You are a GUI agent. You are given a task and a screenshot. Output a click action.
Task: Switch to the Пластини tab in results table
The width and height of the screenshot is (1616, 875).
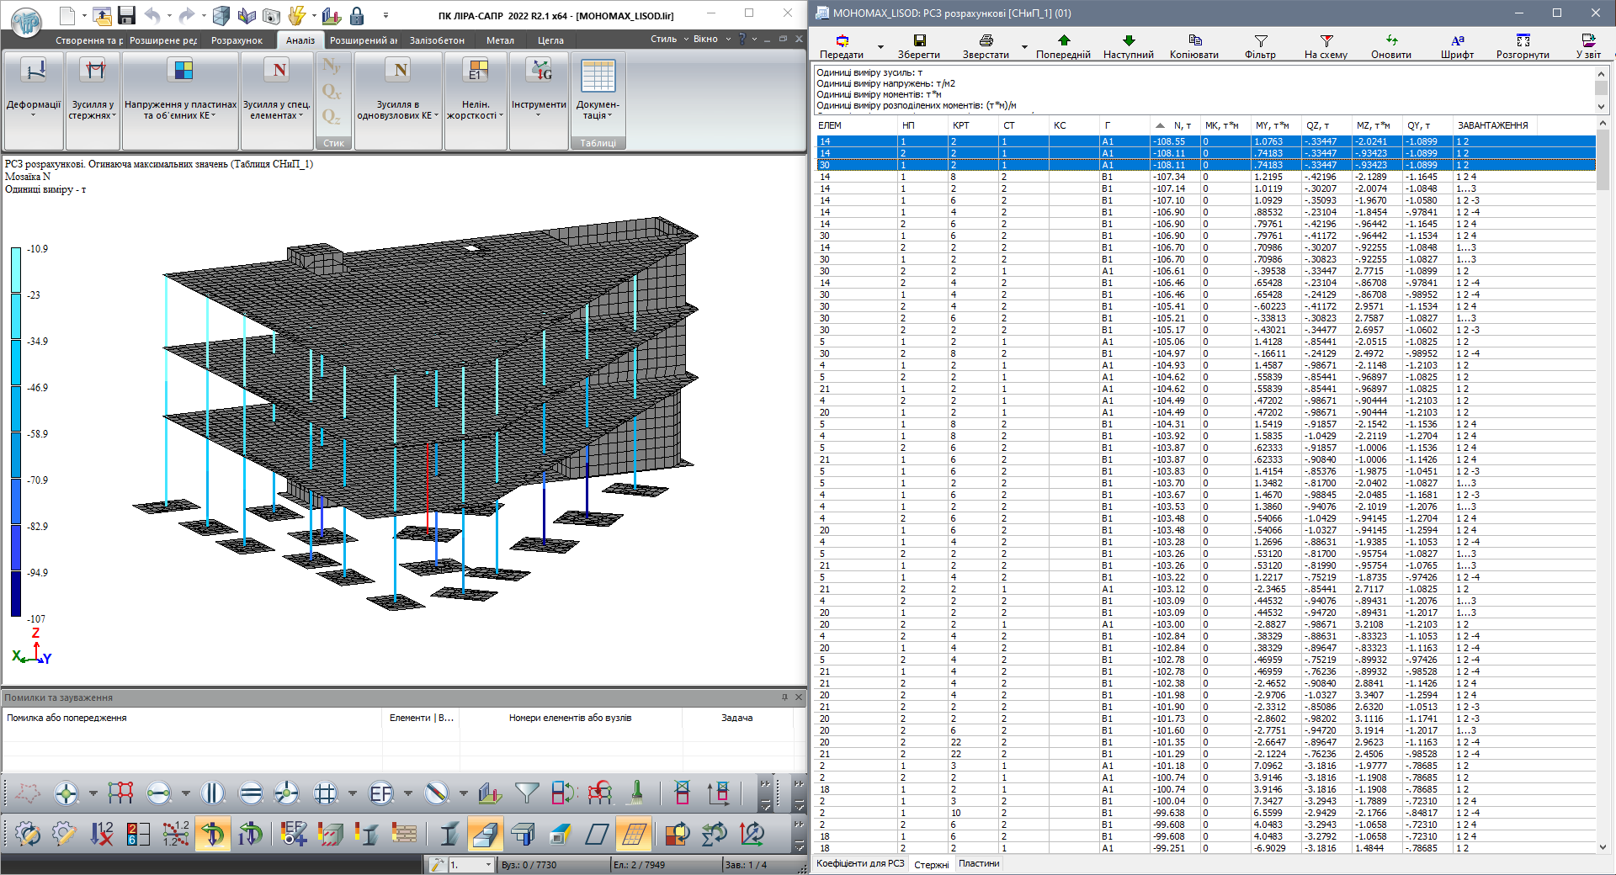tap(979, 863)
